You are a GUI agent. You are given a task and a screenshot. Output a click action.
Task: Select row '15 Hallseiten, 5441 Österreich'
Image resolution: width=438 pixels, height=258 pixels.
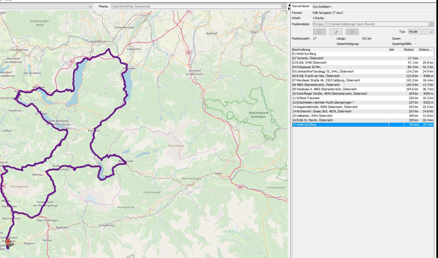click(x=363, y=116)
